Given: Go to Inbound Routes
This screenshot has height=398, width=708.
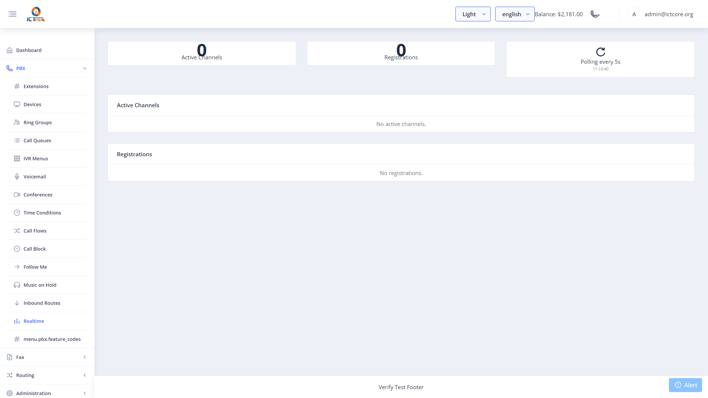Looking at the screenshot, I should (47, 303).
